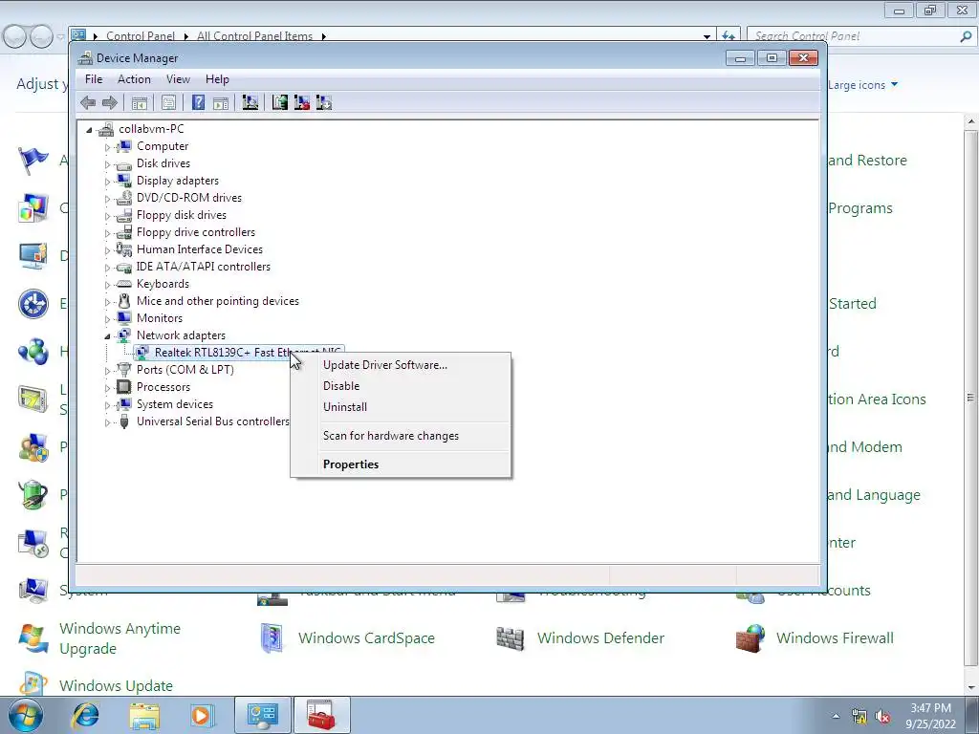
Task: Click the Control Panel breadcrumb in address bar
Action: pos(141,36)
